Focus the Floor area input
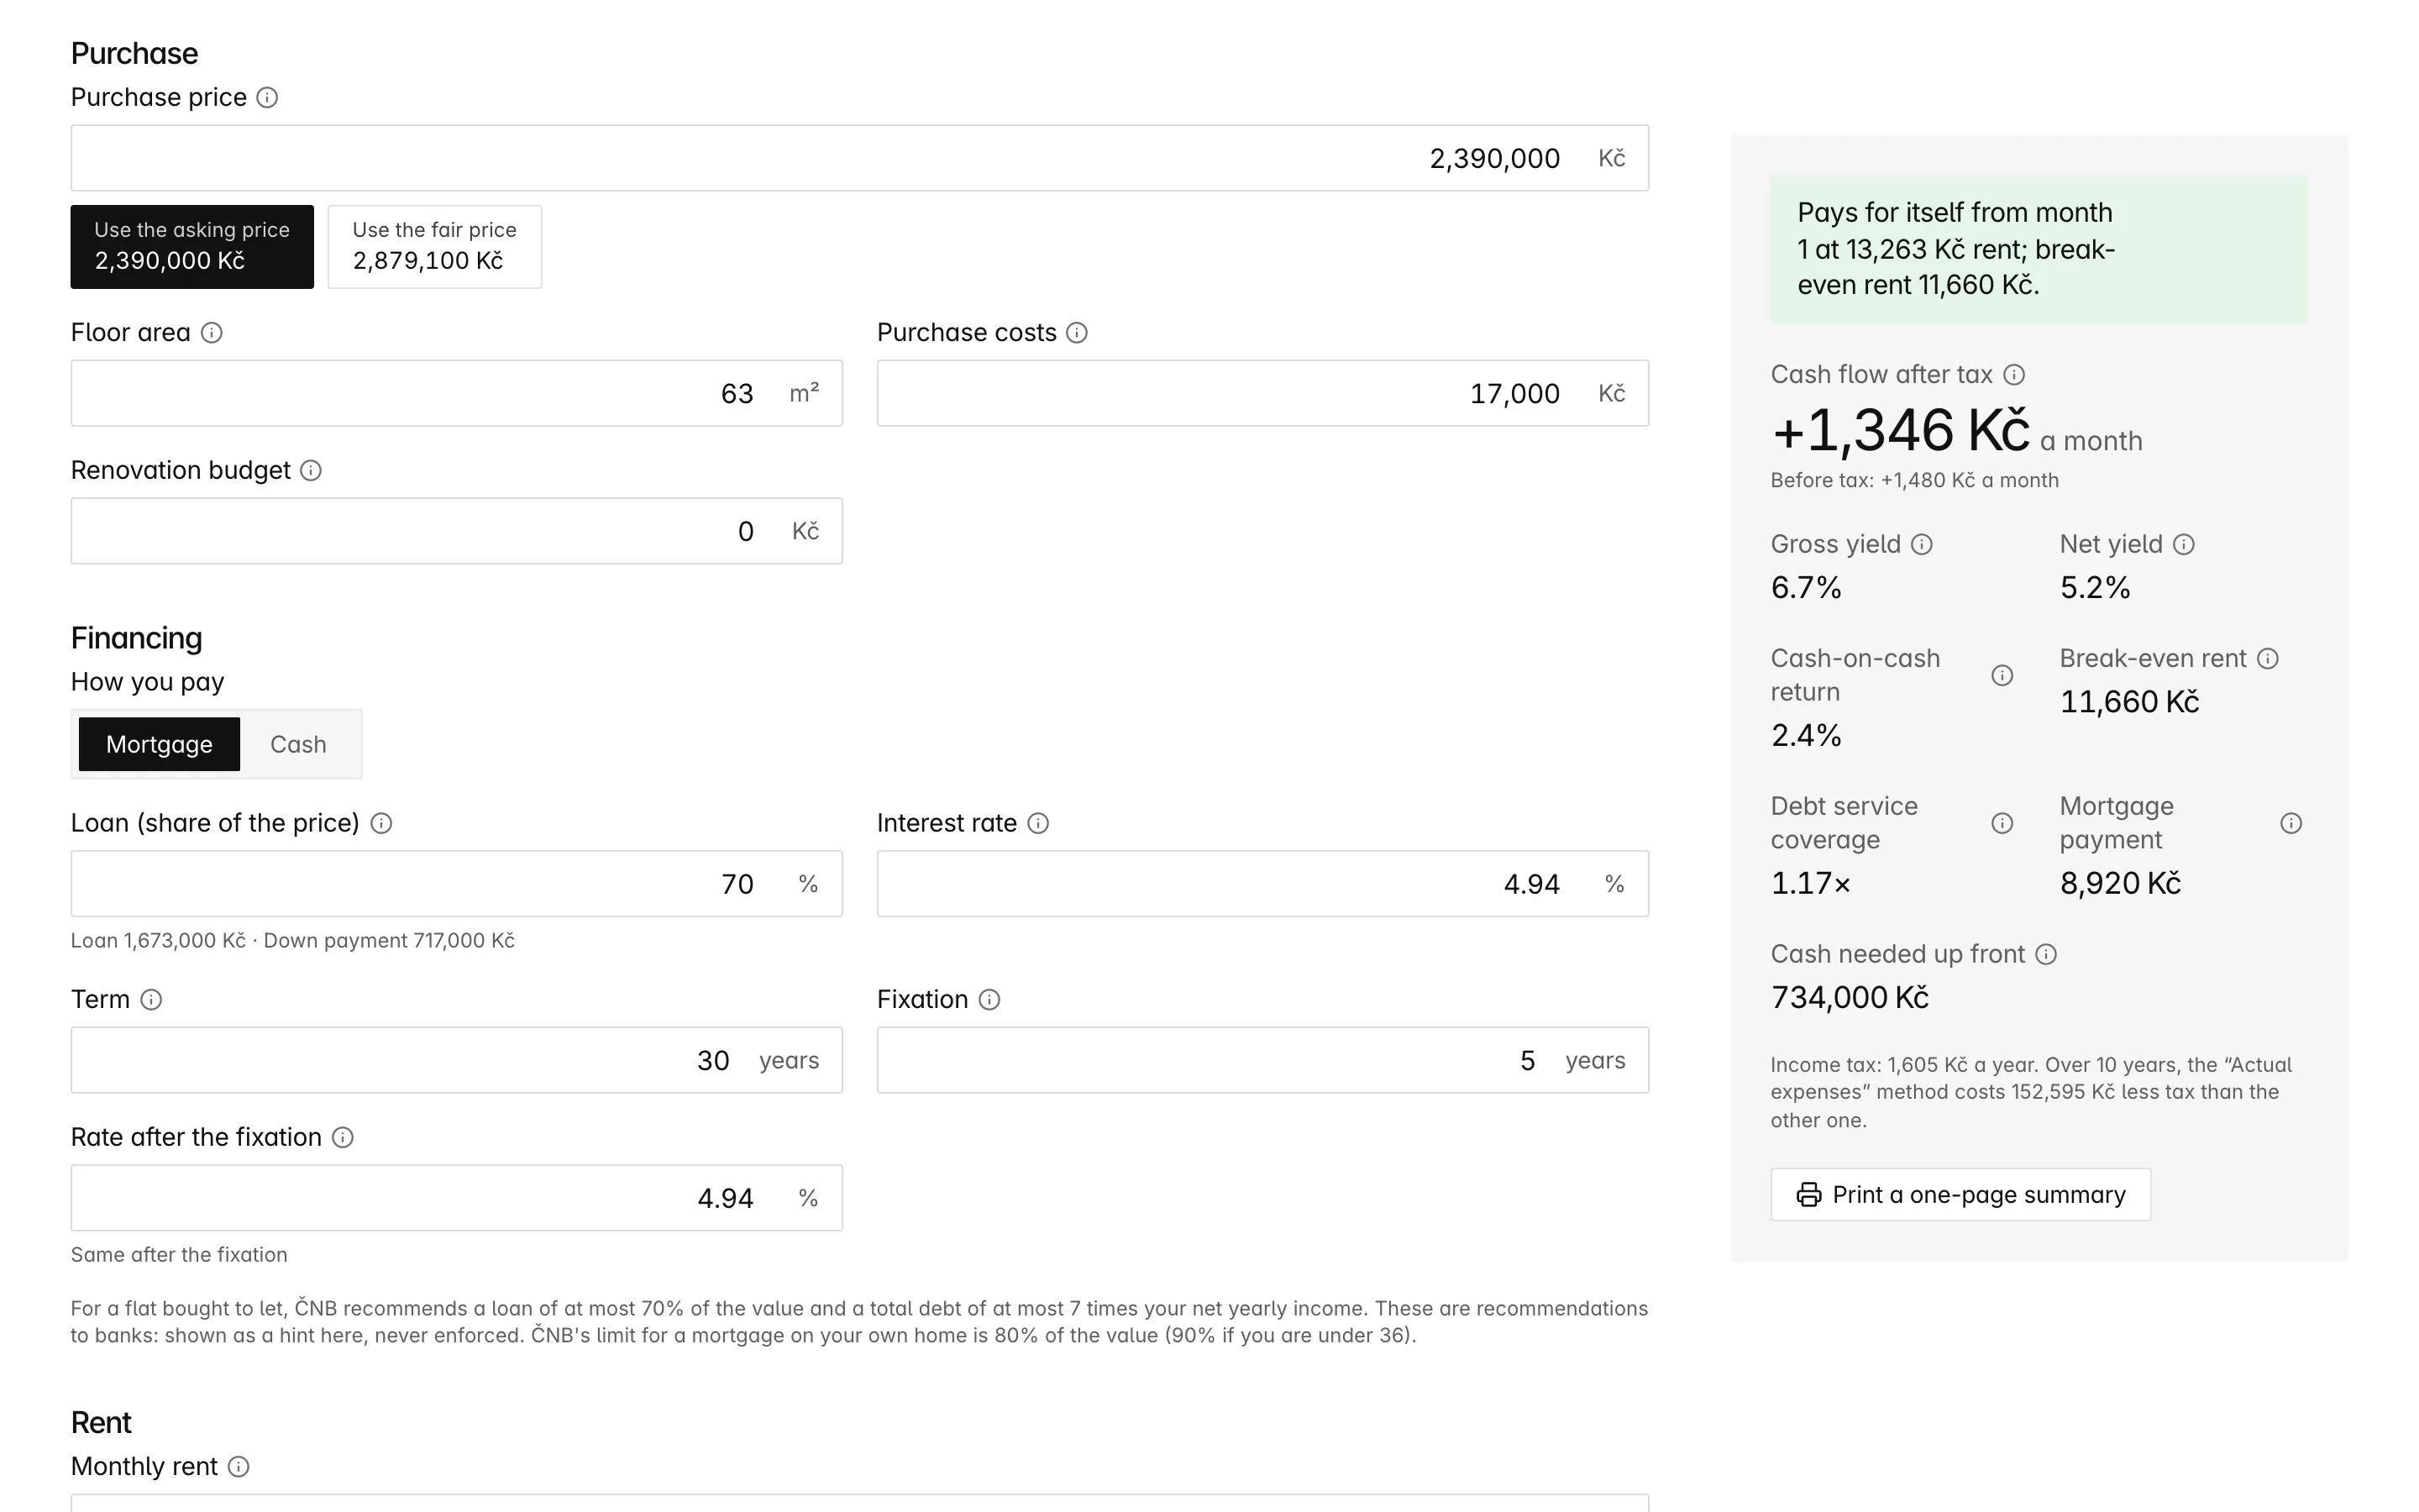Image resolution: width=2419 pixels, height=1512 pixels. click(457, 393)
